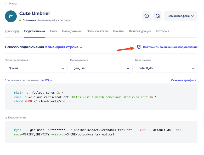Change the macOS certificate OS selector
The image size is (204, 155).
46,80
